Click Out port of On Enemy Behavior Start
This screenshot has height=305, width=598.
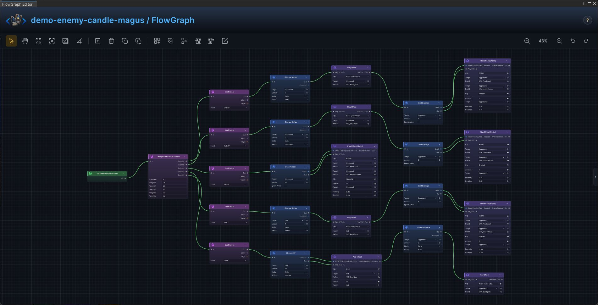pos(125,178)
